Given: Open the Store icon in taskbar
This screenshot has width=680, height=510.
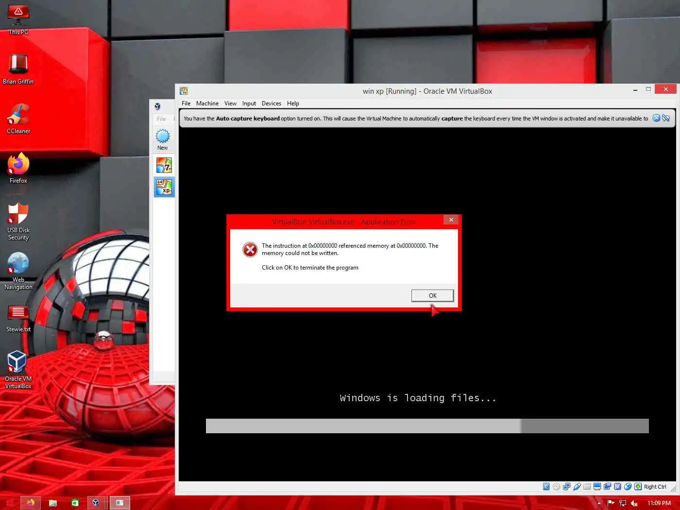Looking at the screenshot, I should click(75, 503).
